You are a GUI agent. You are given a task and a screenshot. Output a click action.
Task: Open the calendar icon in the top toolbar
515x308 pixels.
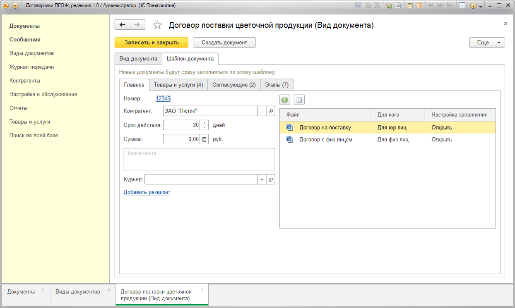419,6
